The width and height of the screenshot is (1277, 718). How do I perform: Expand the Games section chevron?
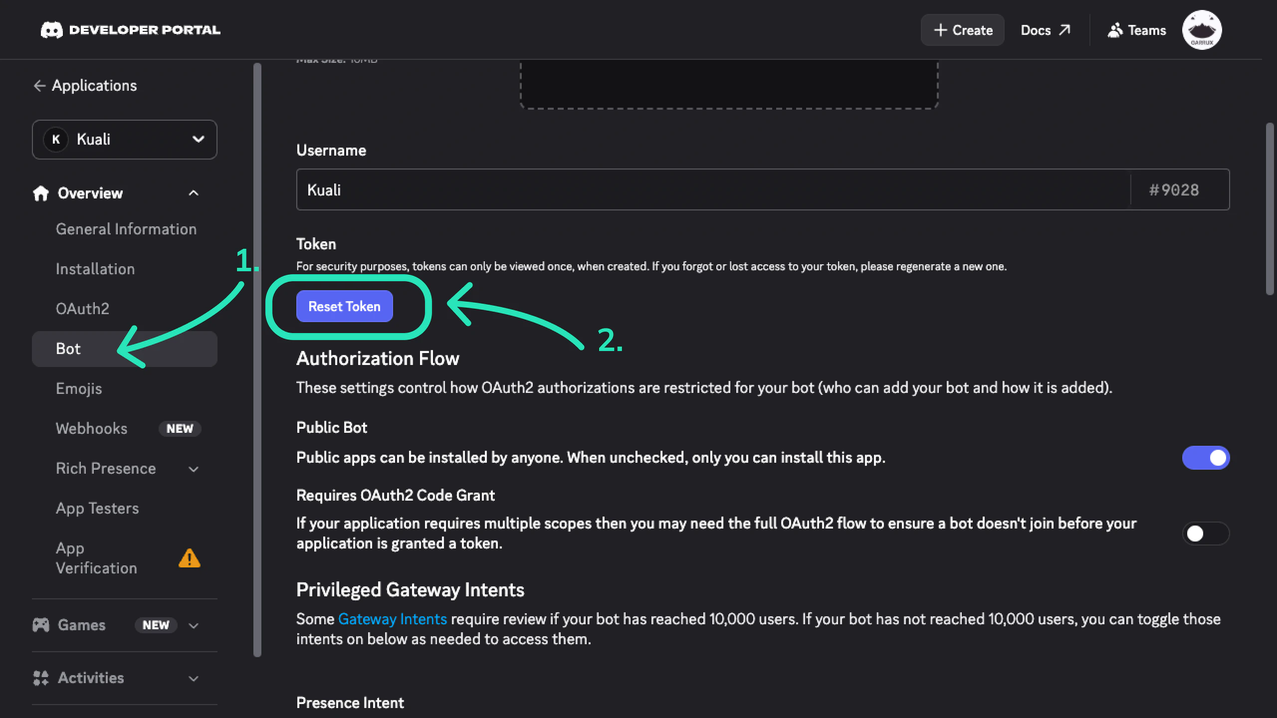[194, 625]
